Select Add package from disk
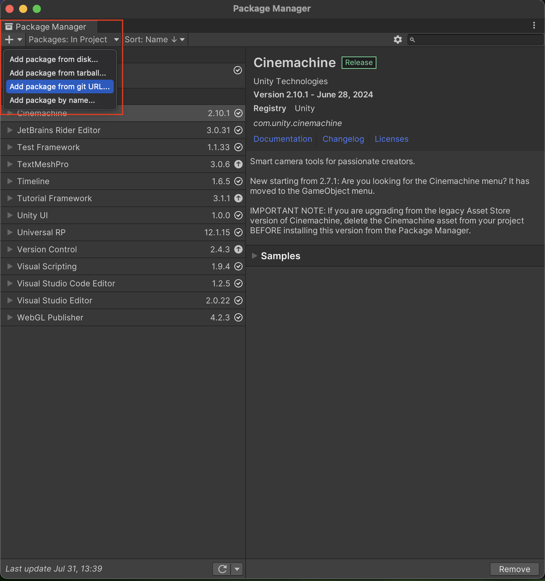Screen dimensions: 545x581 coord(60,59)
